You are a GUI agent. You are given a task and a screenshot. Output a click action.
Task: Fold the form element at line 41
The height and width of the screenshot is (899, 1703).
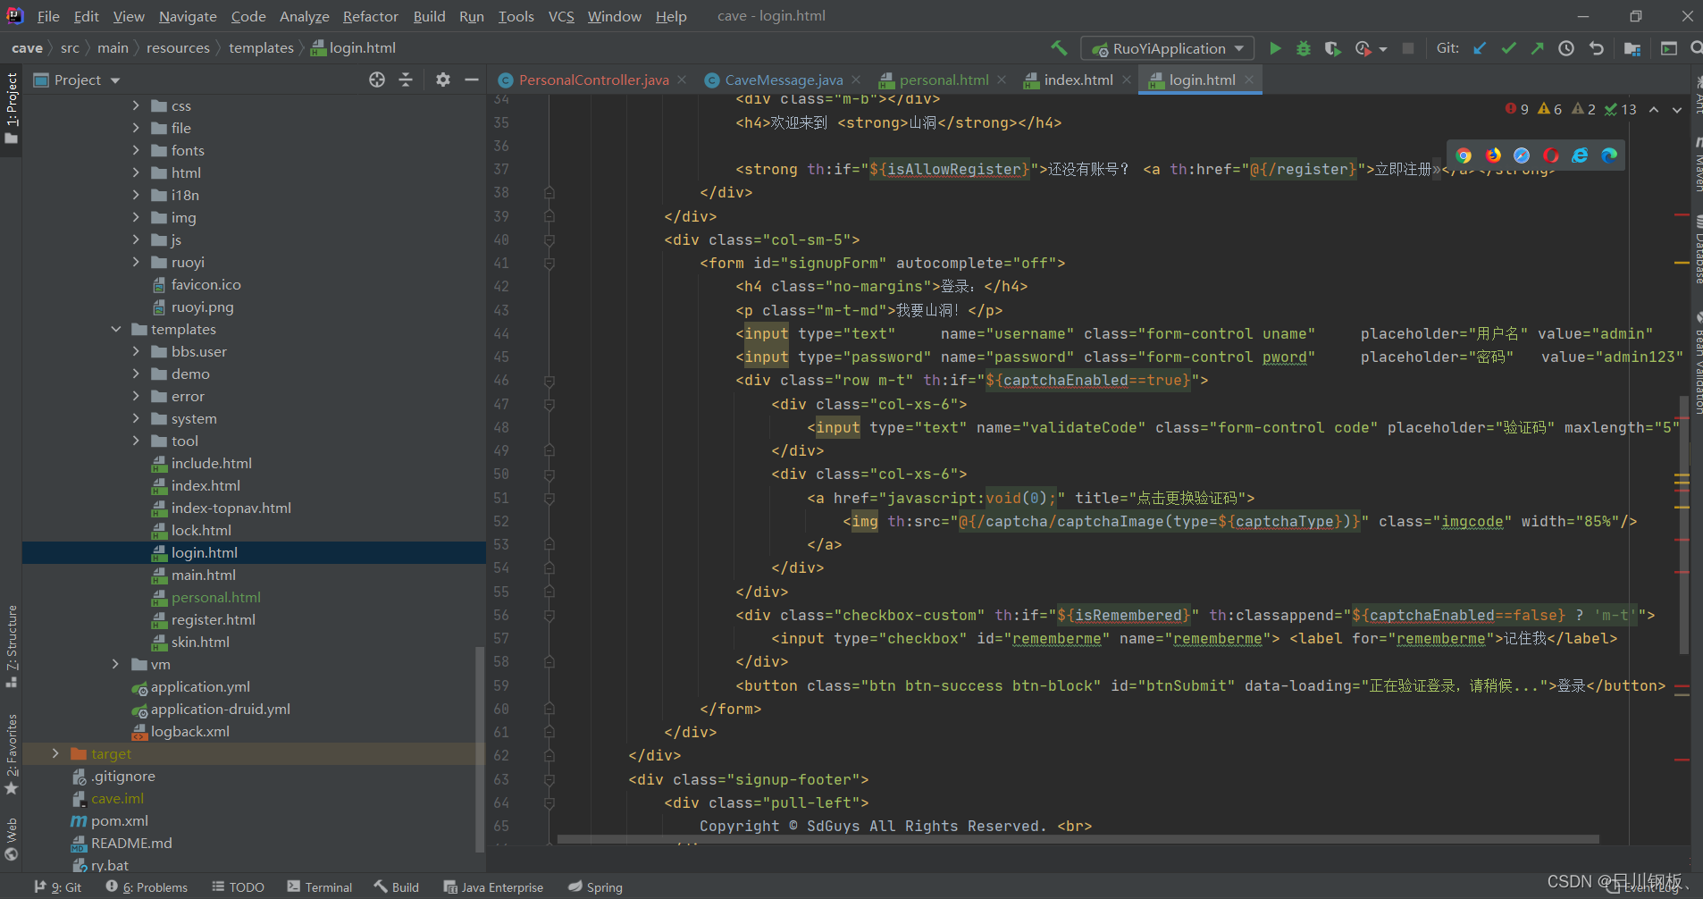[x=549, y=264]
